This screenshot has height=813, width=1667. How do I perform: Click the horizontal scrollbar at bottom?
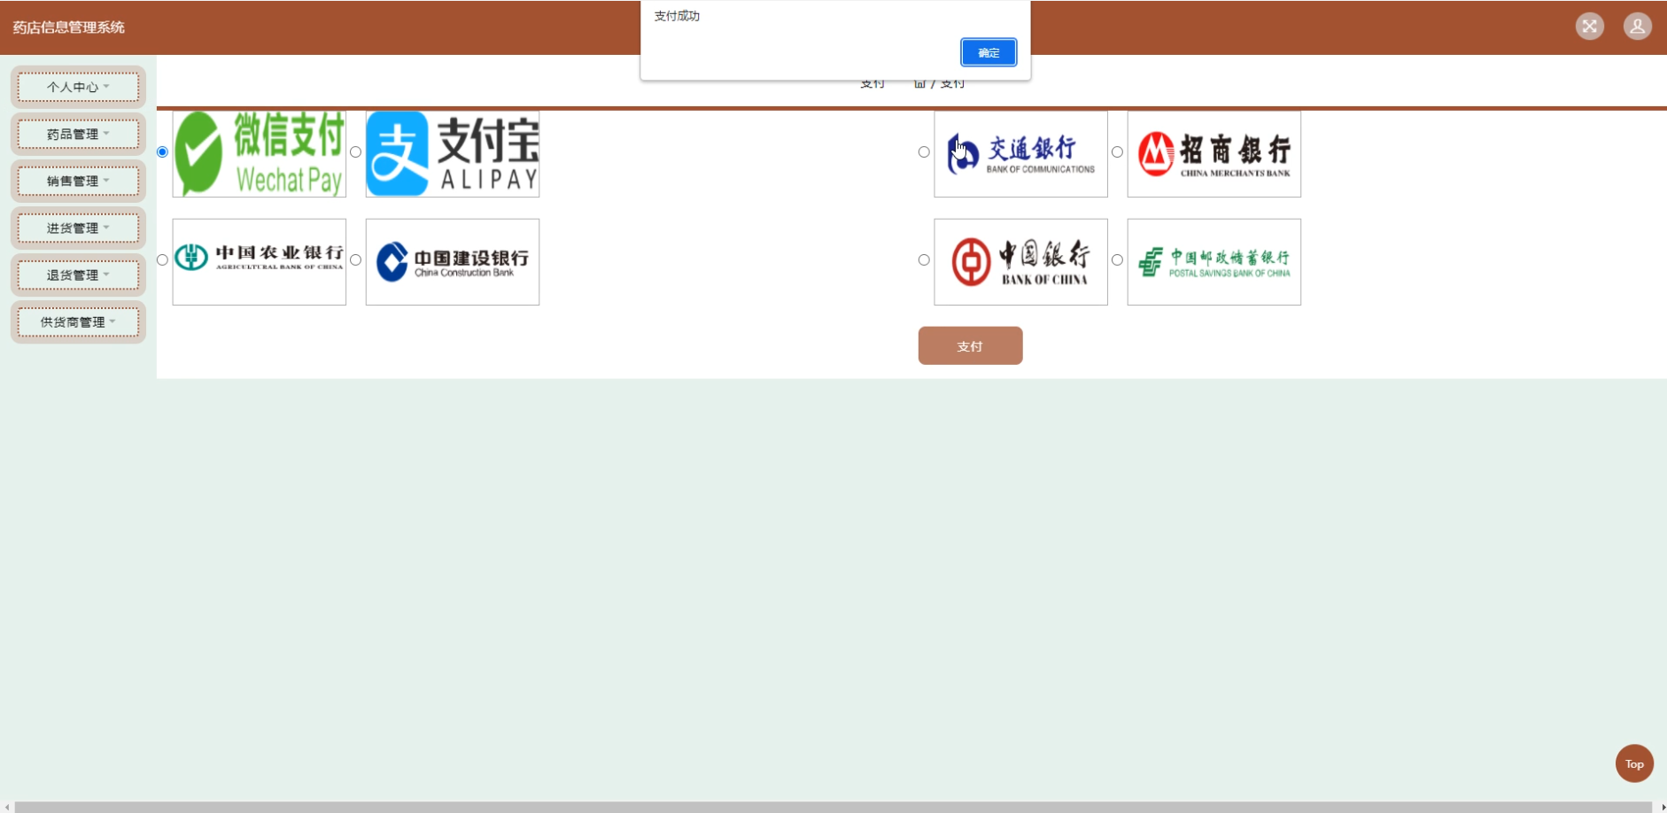coord(833,807)
